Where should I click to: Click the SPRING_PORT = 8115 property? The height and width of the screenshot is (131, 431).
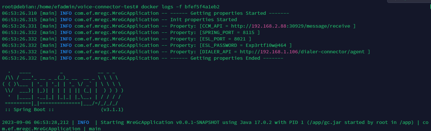(230, 32)
